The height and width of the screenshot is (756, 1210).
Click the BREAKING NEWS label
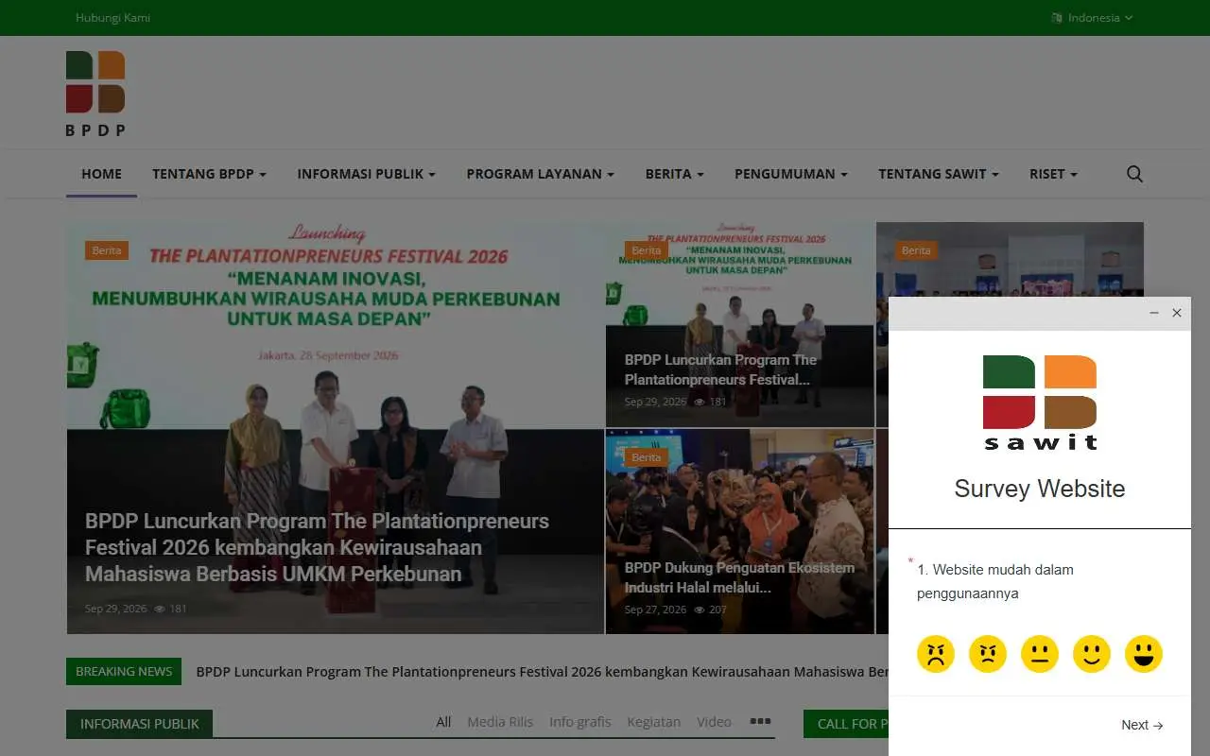pyautogui.click(x=124, y=671)
